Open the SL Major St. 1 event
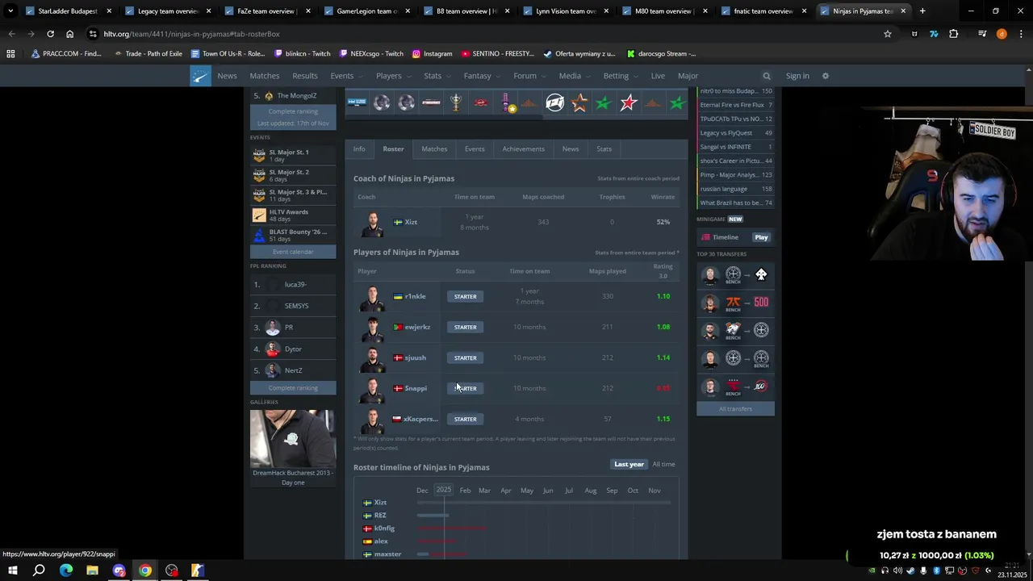 coord(293,156)
